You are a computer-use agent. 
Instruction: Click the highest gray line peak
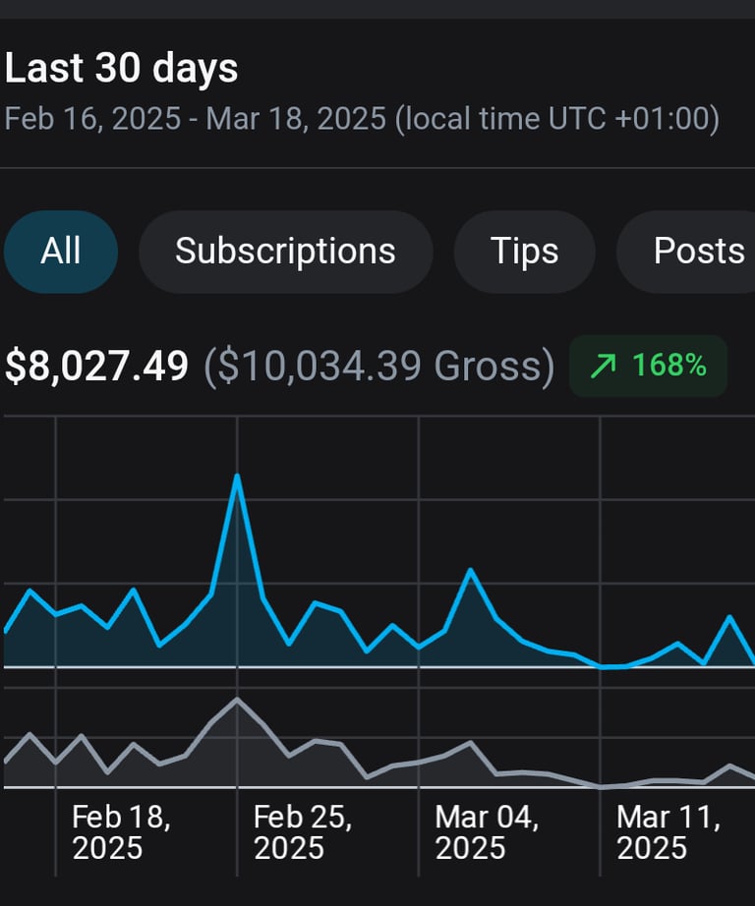tap(237, 699)
